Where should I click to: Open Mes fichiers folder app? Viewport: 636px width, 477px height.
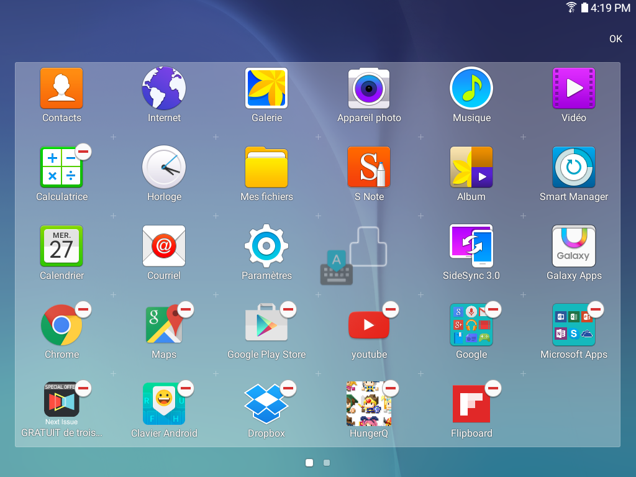point(266,167)
